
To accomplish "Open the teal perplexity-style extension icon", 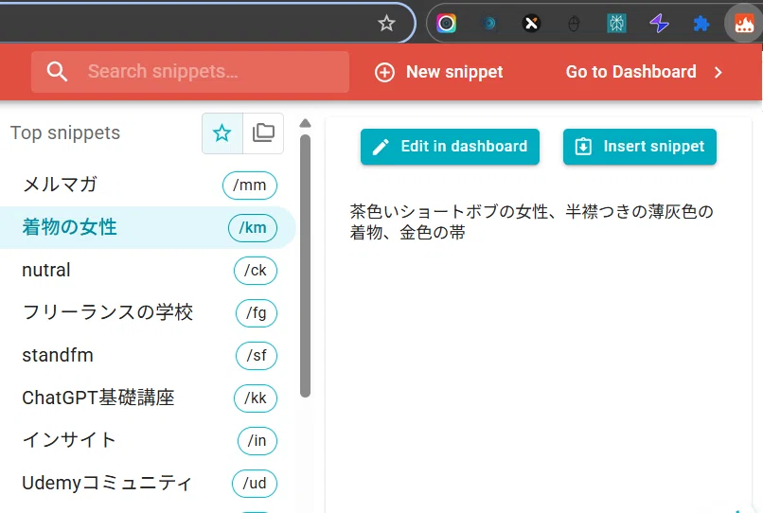I will 616,23.
